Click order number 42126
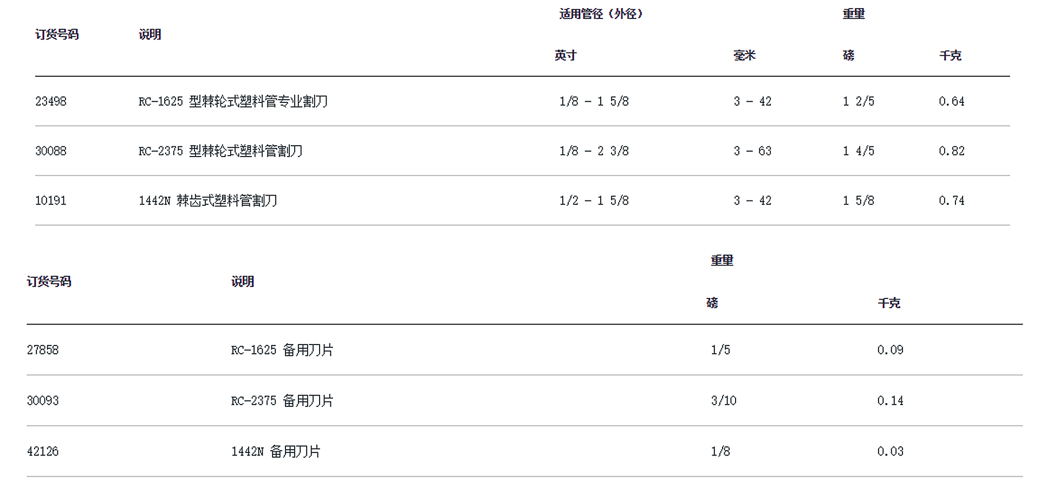The height and width of the screenshot is (500, 1040). 43,451
